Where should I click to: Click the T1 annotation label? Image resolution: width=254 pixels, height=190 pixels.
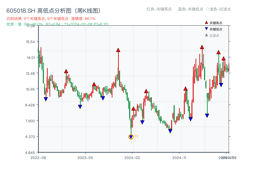click(136, 136)
